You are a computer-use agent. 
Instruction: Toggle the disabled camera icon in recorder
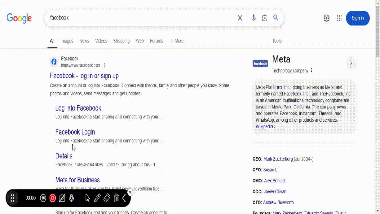62,198
